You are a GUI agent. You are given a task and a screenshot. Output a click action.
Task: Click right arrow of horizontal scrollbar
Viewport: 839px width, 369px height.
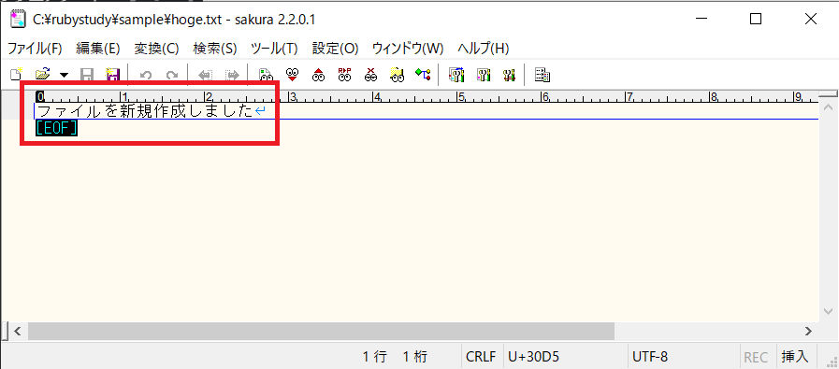click(x=808, y=331)
